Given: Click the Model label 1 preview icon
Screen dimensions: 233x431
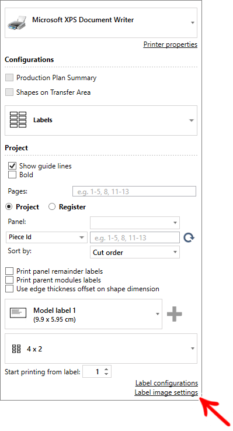Looking at the screenshot, I should click(x=18, y=313).
